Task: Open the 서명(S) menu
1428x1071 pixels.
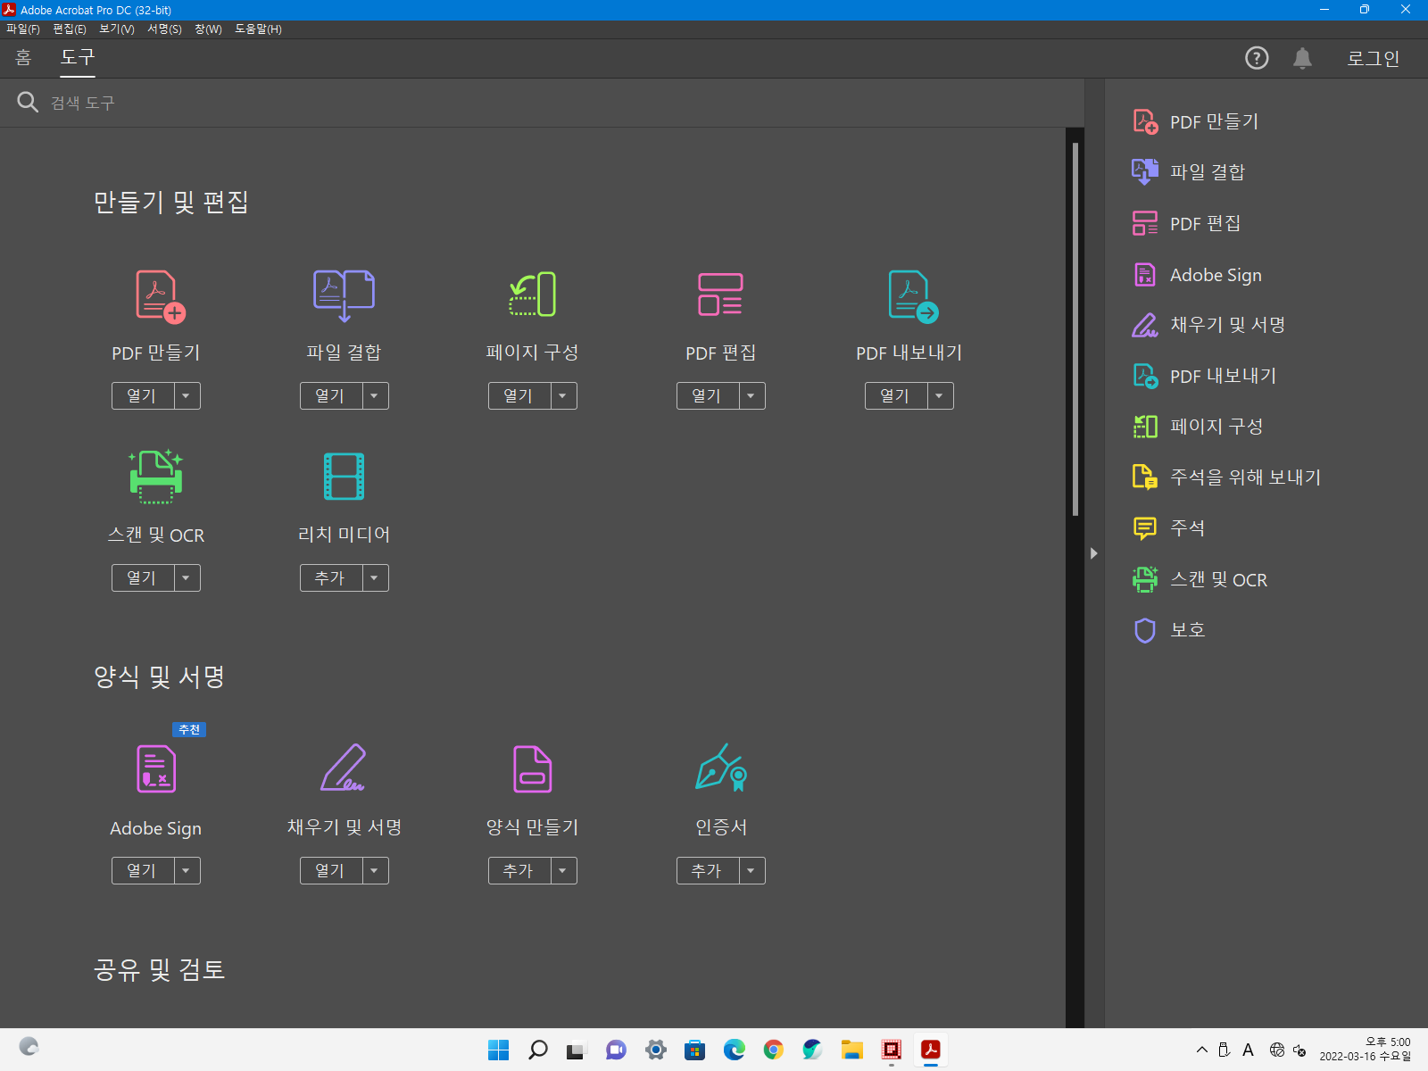Action: pos(164,29)
